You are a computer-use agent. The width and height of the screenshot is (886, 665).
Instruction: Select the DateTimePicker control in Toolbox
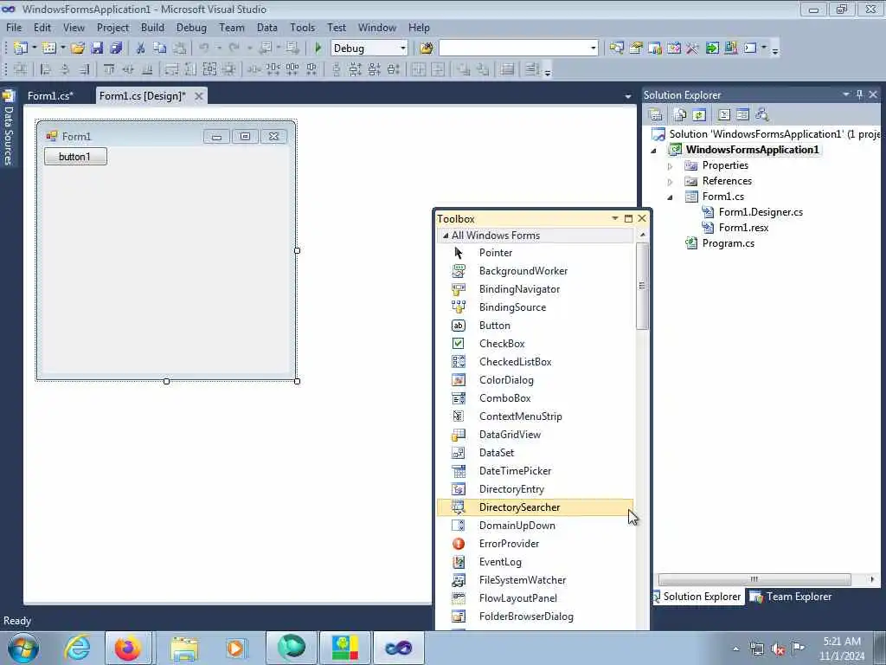pos(535,470)
